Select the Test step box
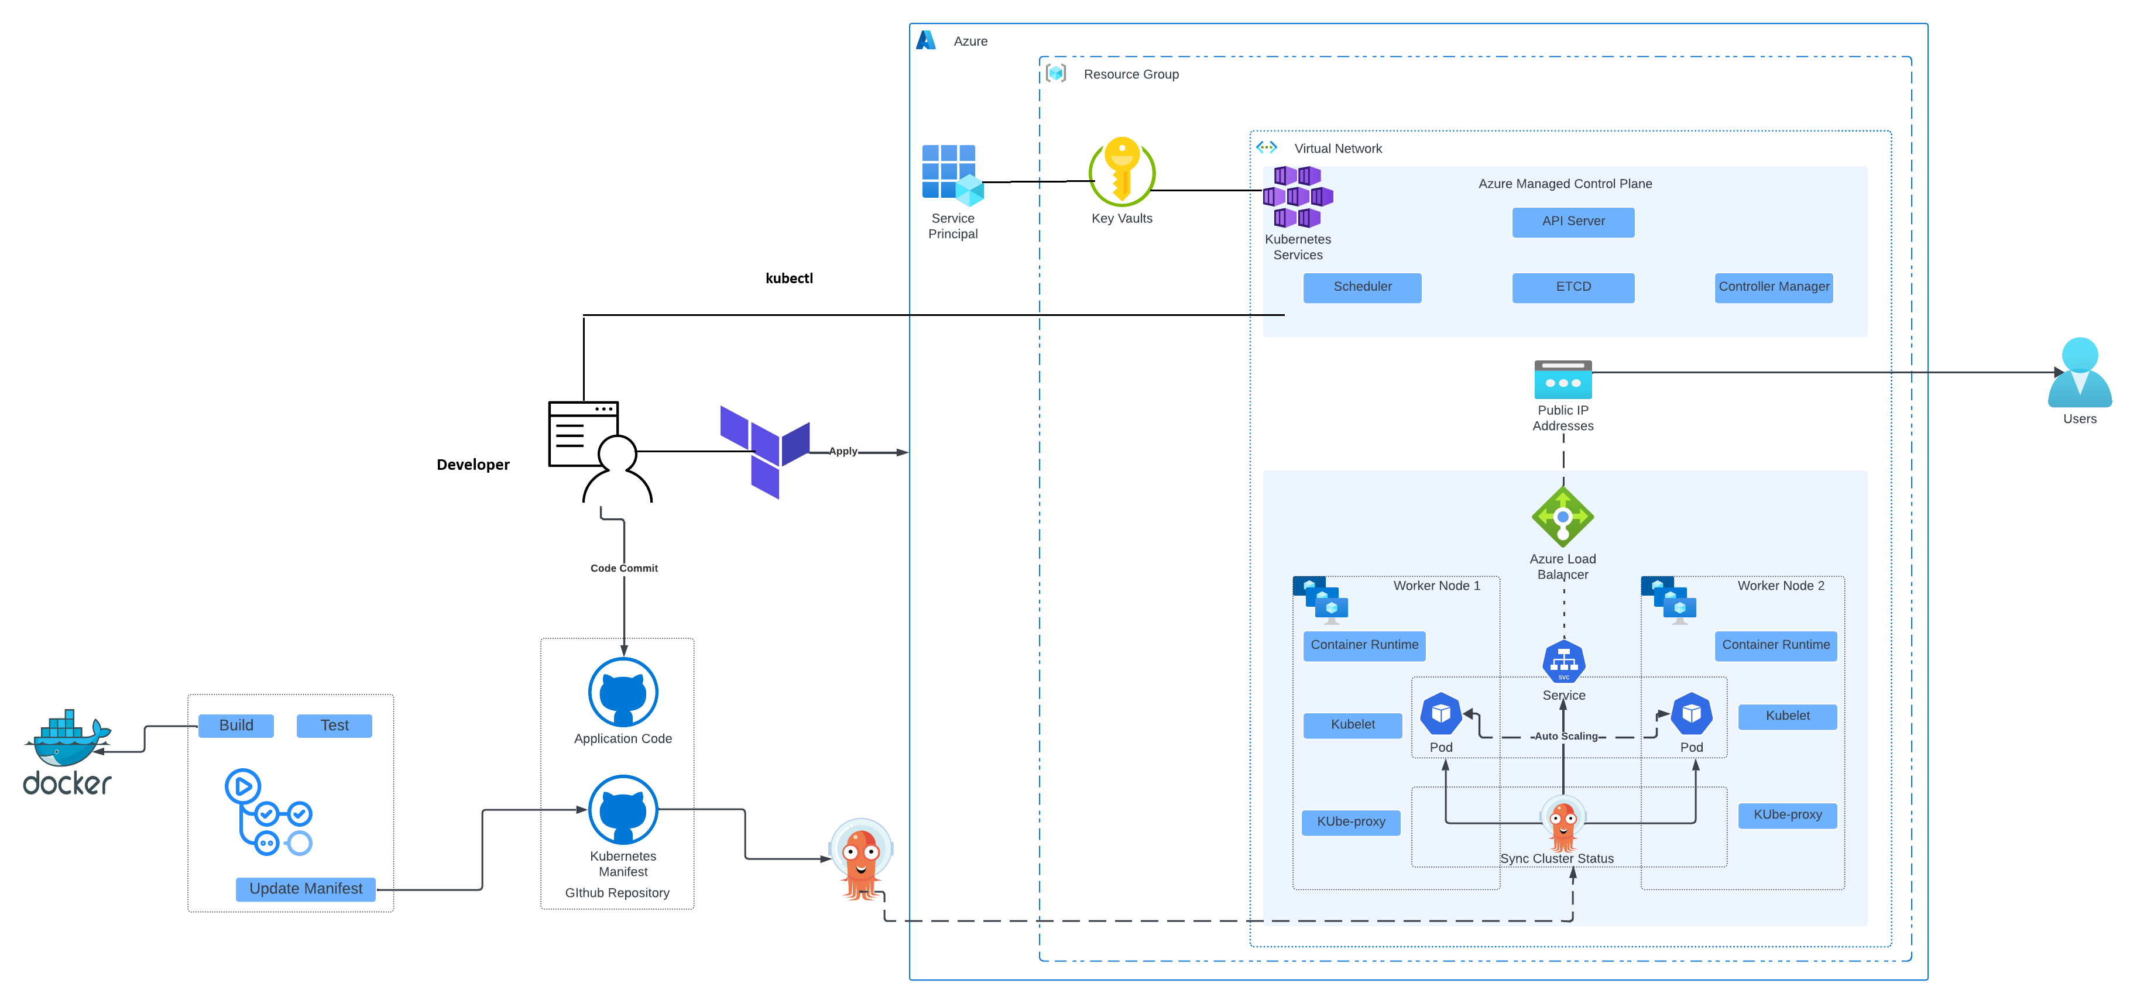 click(334, 726)
